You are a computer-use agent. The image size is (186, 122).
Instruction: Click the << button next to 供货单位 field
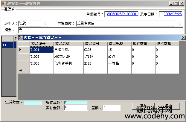179,24
